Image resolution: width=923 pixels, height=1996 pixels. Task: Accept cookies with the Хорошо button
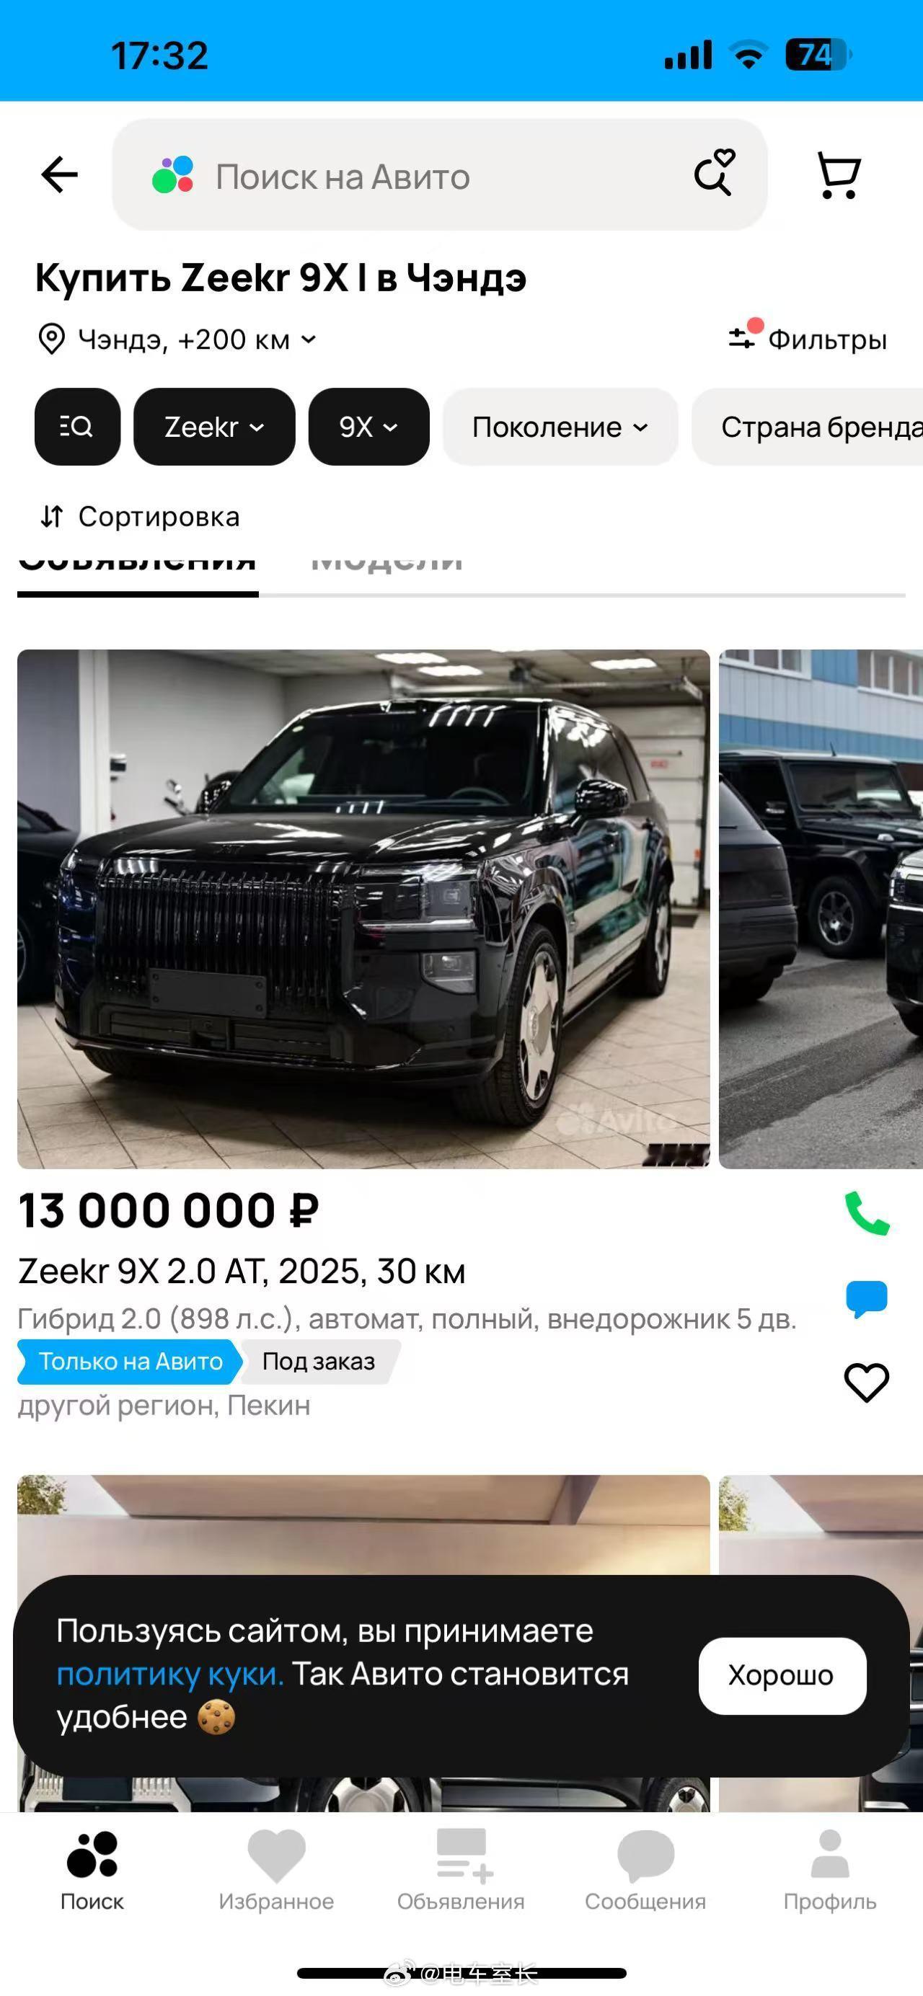coord(782,1675)
